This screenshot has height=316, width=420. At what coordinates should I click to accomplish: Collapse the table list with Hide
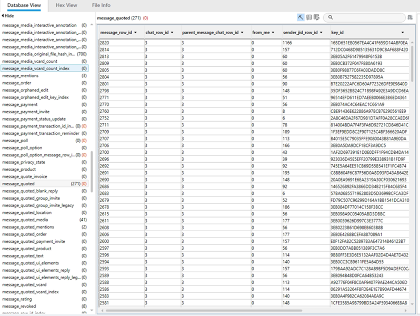(x=7, y=16)
